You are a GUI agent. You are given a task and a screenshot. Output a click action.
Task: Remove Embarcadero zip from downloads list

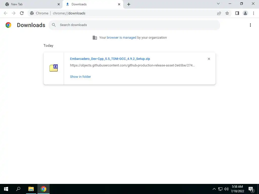point(209,59)
